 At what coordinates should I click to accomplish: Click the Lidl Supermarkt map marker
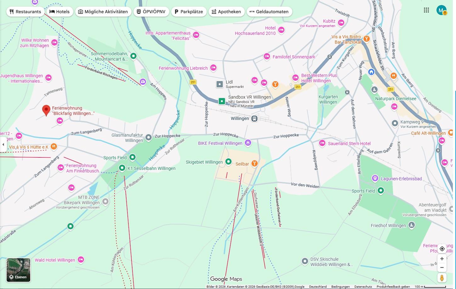point(219,84)
